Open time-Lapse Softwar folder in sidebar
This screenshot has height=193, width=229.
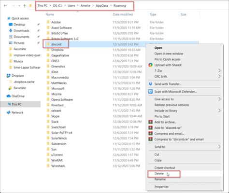coord(27,68)
